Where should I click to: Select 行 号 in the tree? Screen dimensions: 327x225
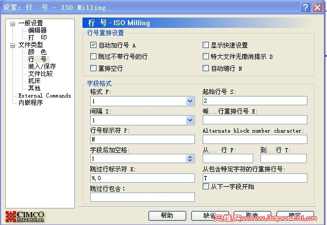[x=38, y=59]
